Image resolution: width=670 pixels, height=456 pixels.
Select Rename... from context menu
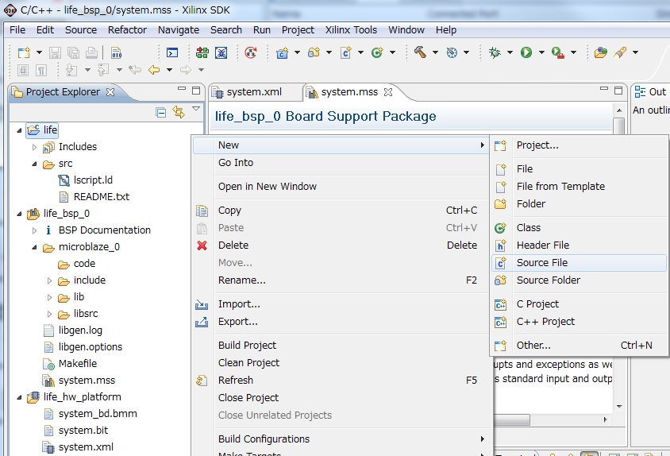[341, 280]
